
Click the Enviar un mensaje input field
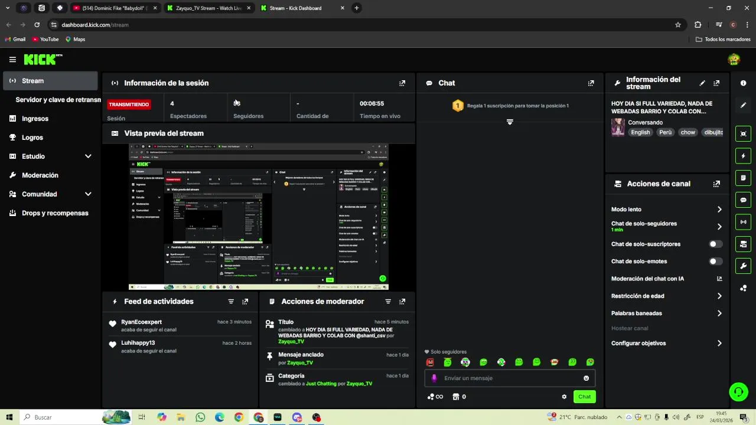click(x=510, y=378)
